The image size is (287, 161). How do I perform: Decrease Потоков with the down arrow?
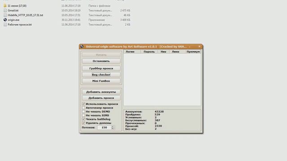tap(113, 129)
